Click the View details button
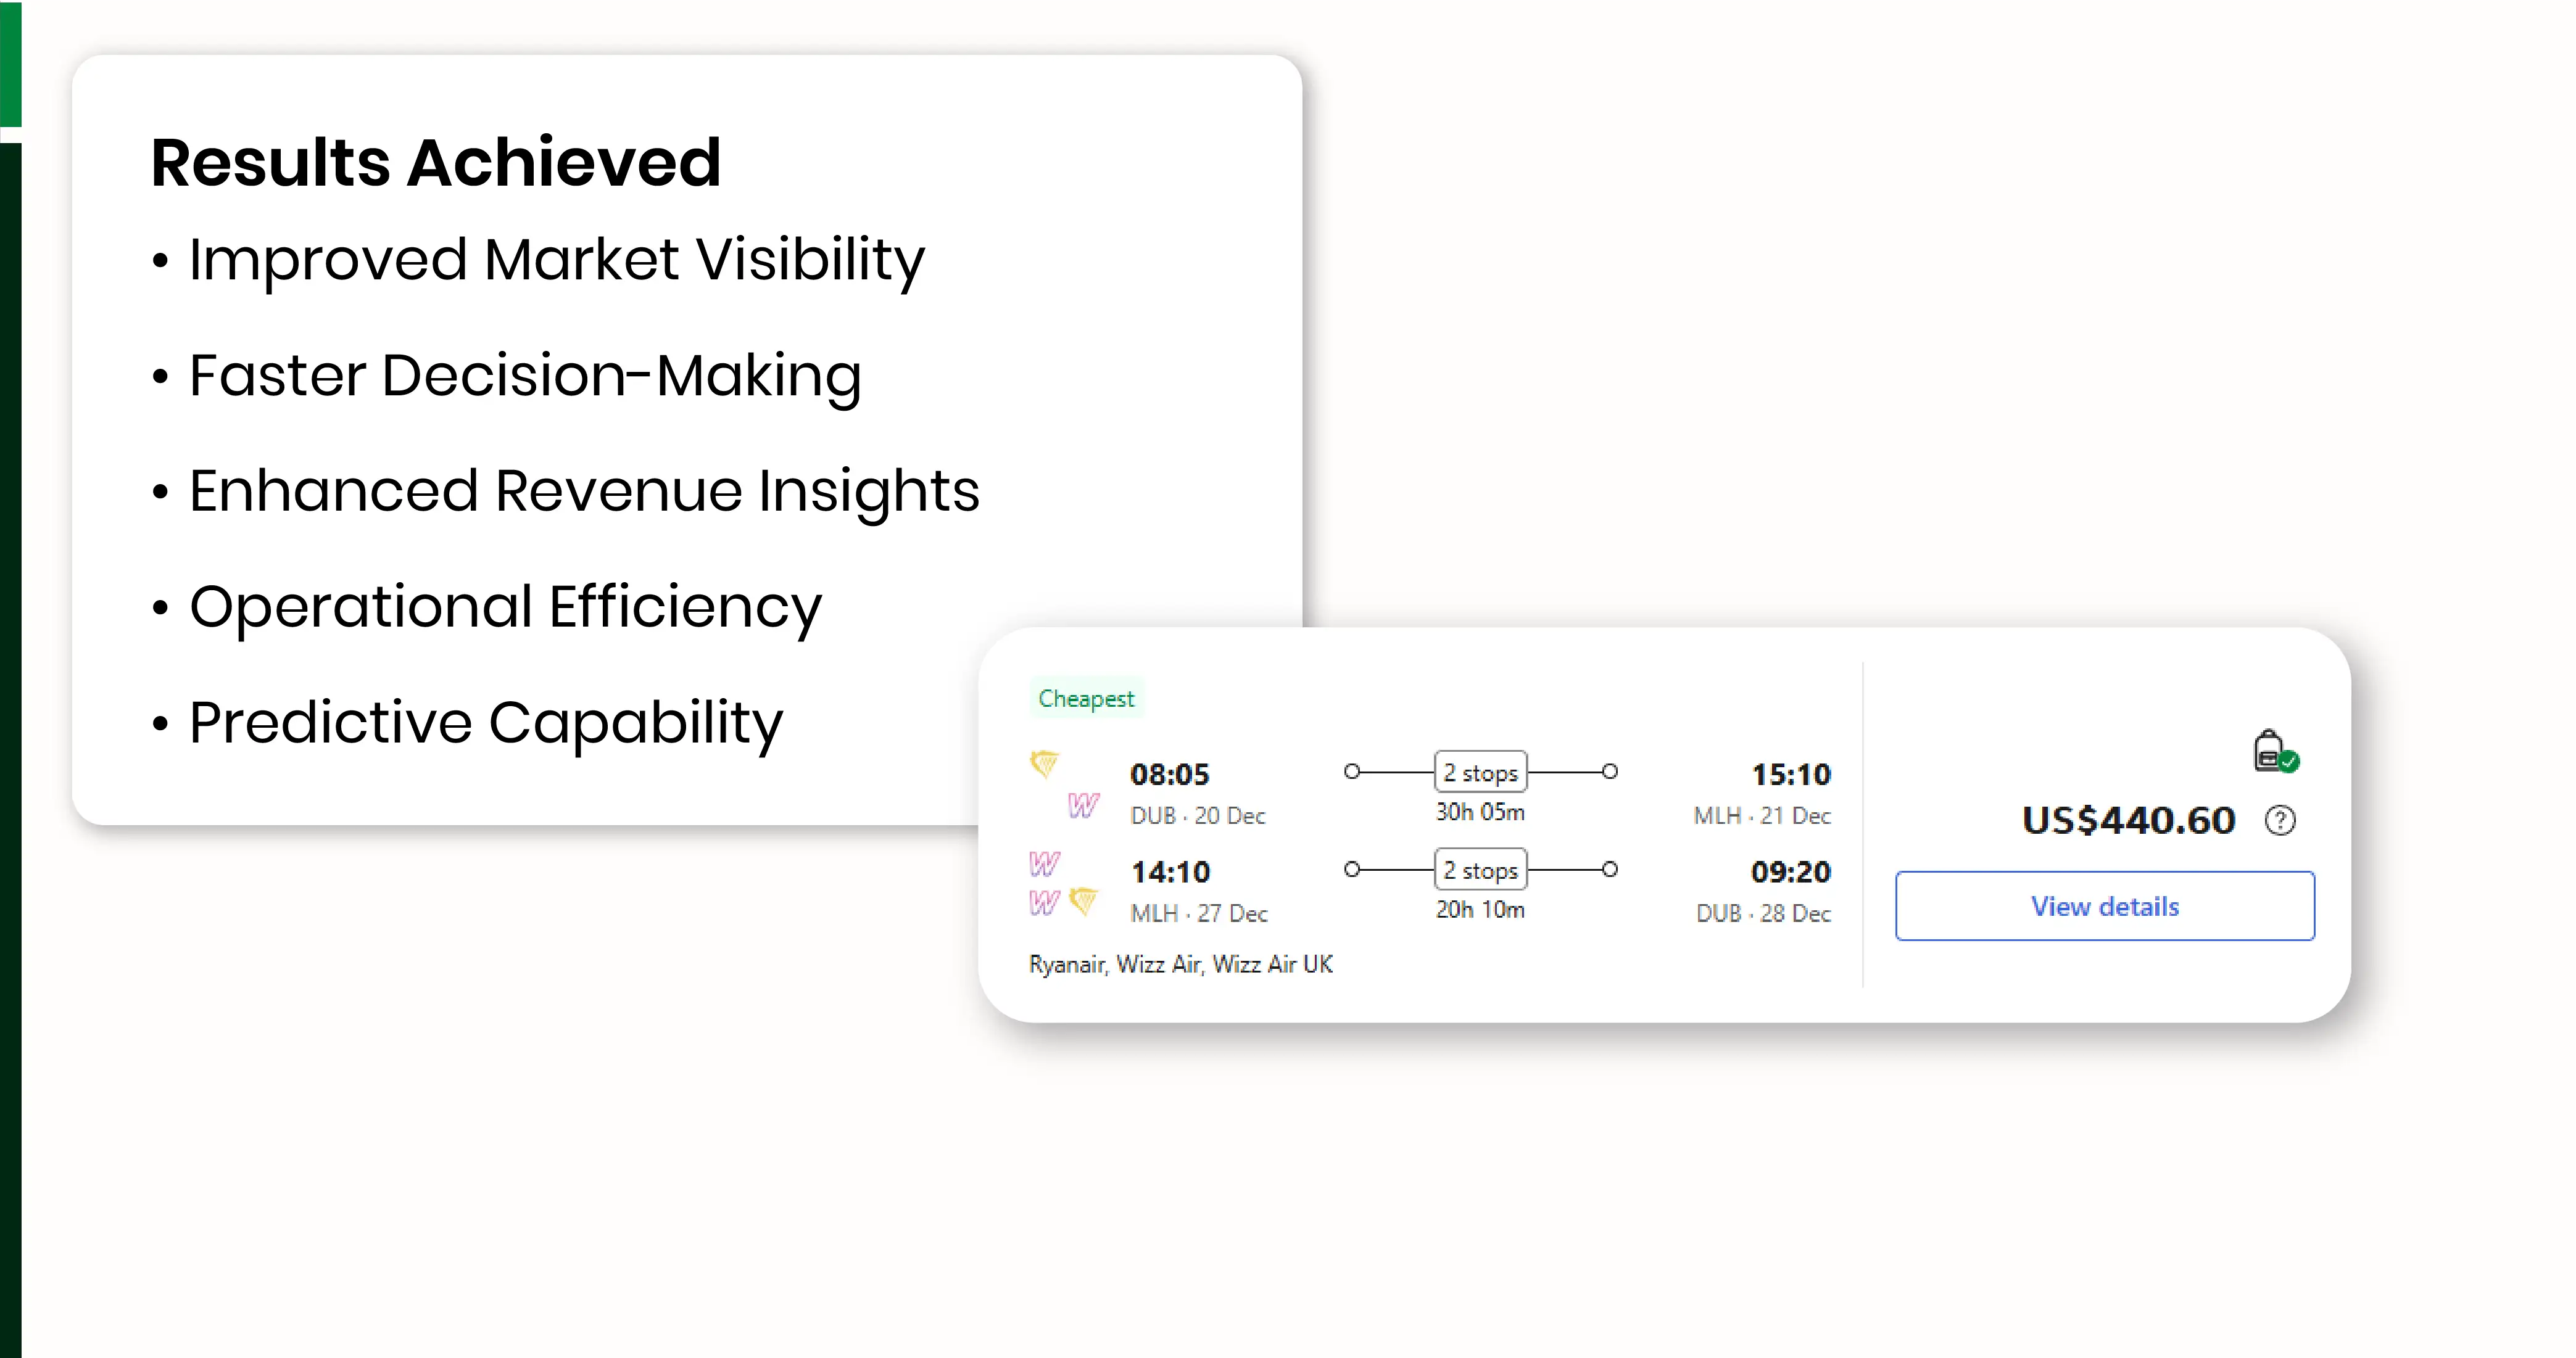Image resolution: width=2576 pixels, height=1358 pixels. [2104, 907]
